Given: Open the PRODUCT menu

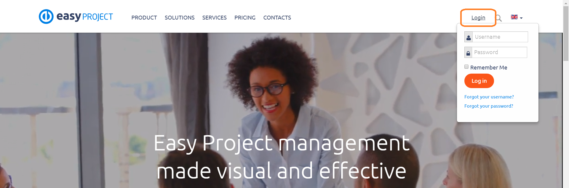Looking at the screenshot, I should (x=144, y=18).
